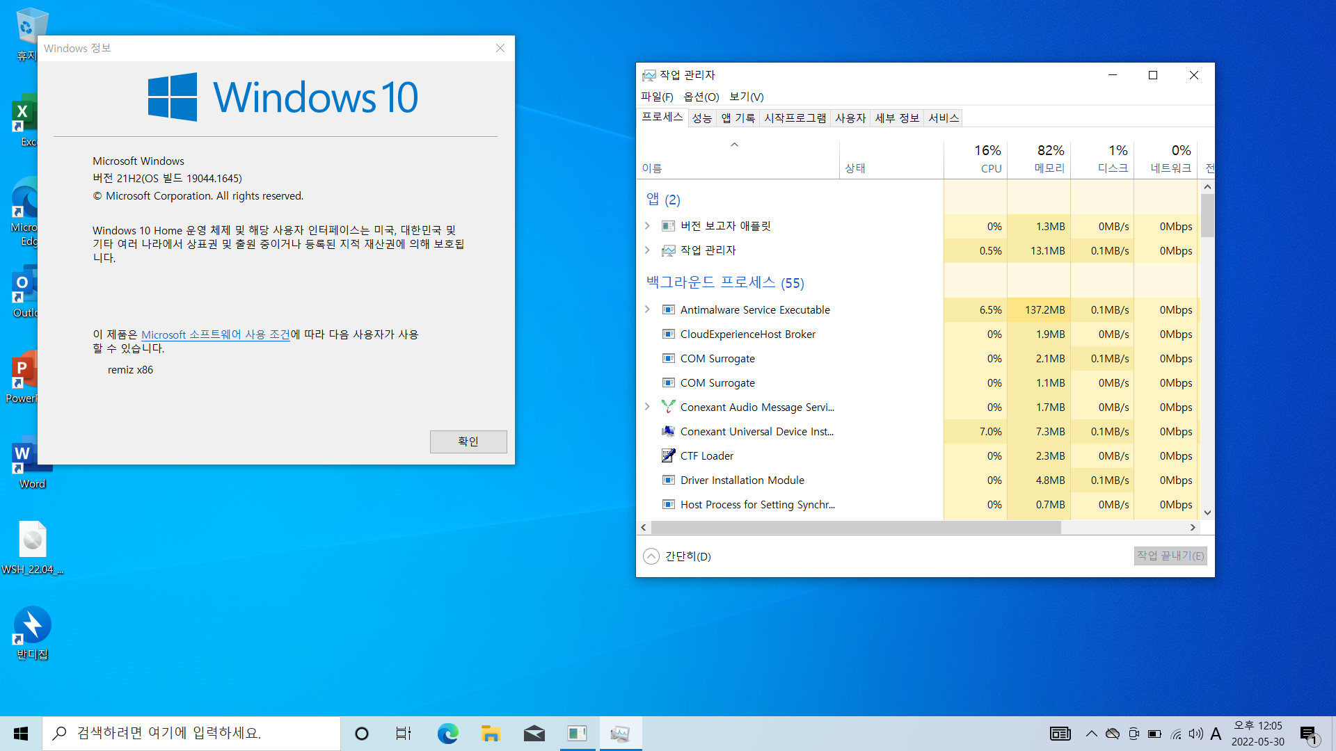Click the process list down scroll arrow
The image size is (1336, 751).
pos(1207,512)
